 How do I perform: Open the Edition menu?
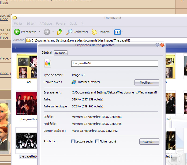(31, 24)
